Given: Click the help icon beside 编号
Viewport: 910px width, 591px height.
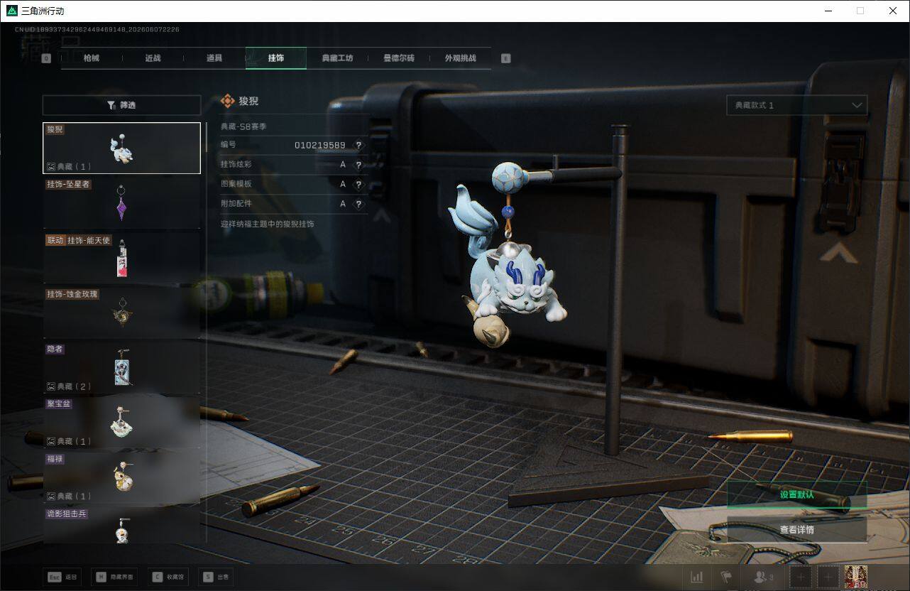Looking at the screenshot, I should point(358,145).
